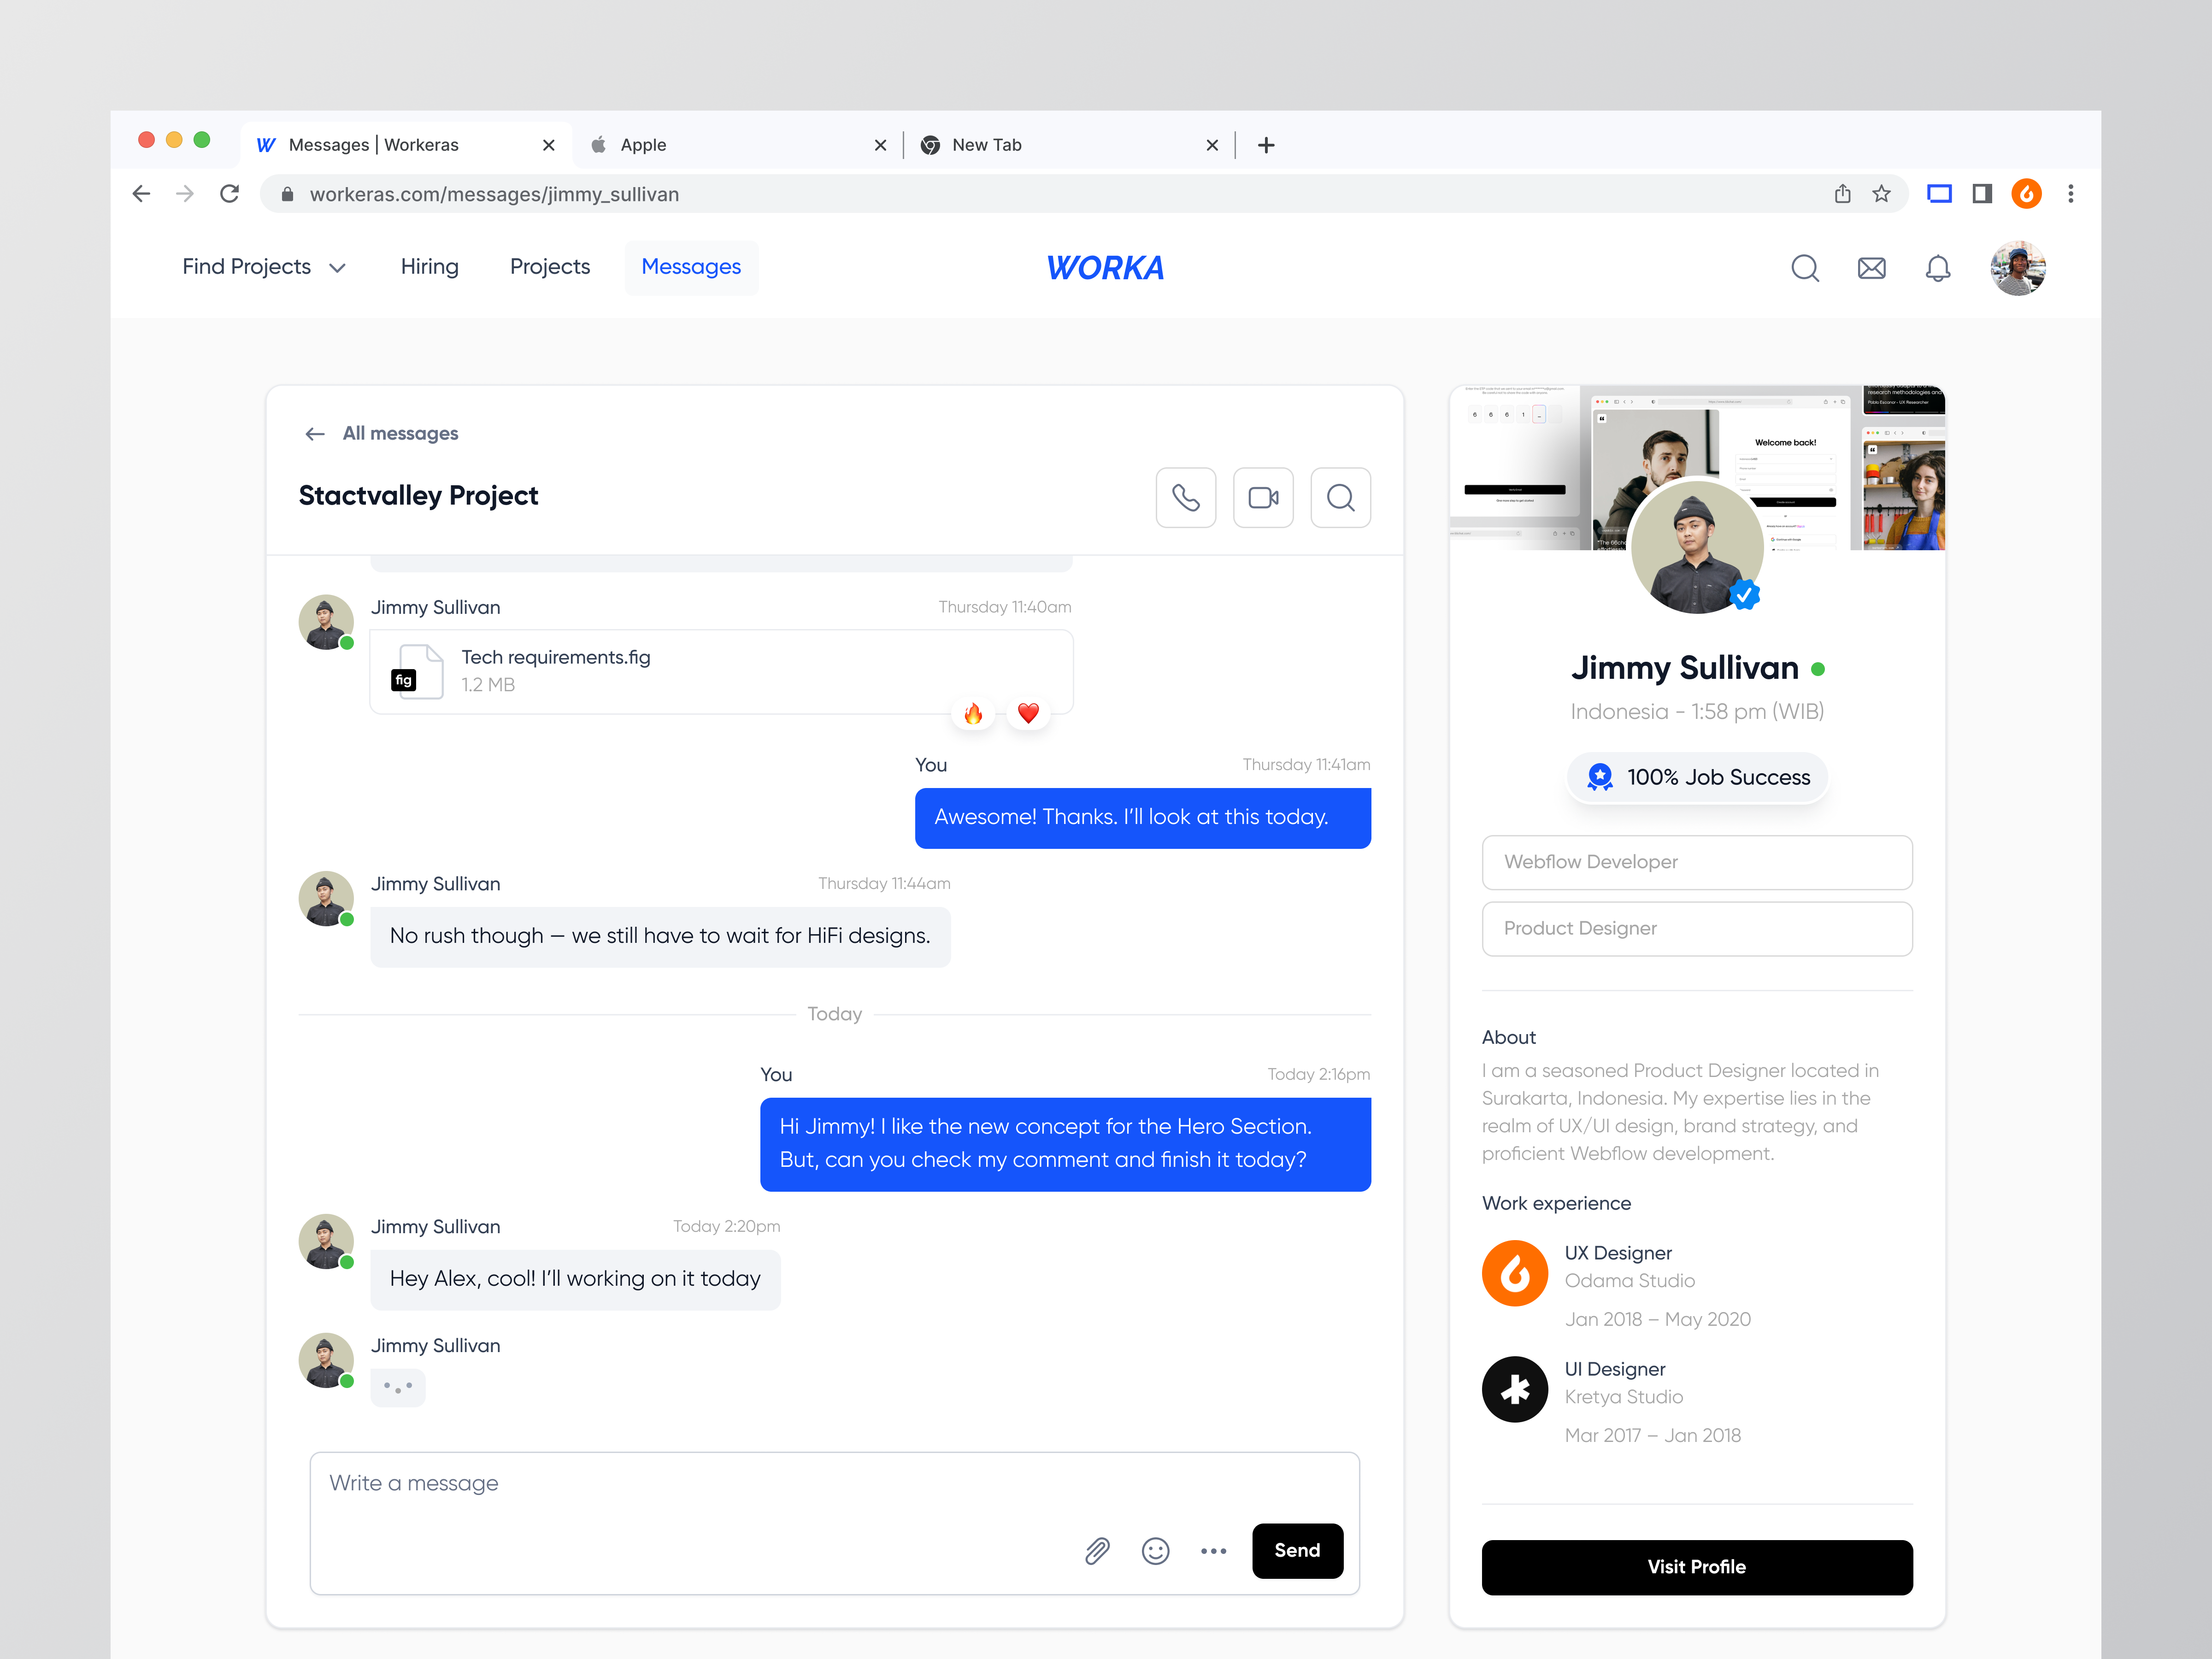Click the UX Designer work experience entry
The height and width of the screenshot is (1659, 2212).
pos(1696,1286)
